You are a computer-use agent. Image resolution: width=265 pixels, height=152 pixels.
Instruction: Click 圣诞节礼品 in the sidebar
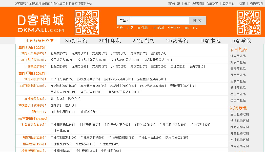click(x=238, y=100)
